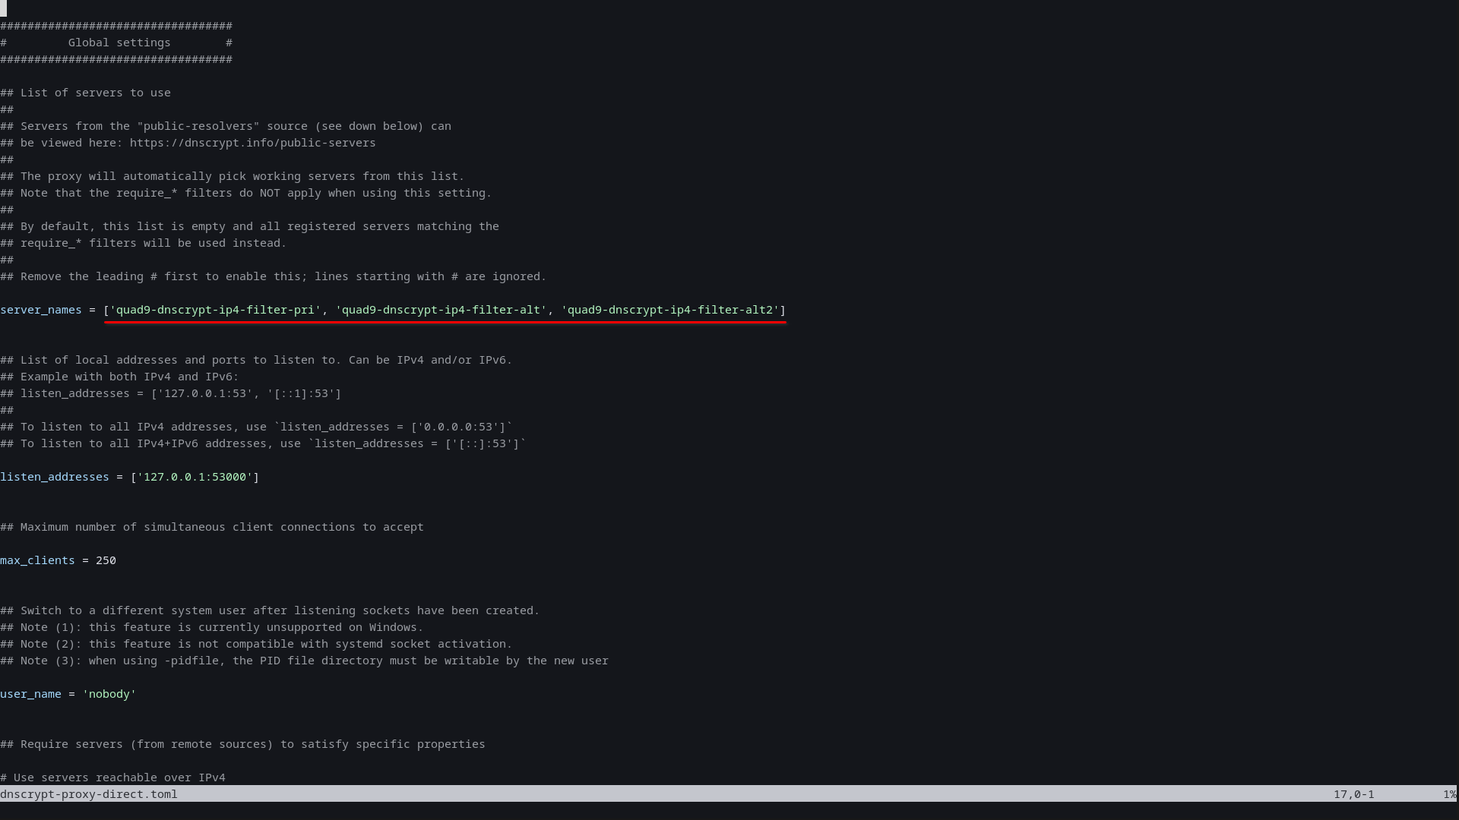Viewport: 1459px width, 820px height.
Task: Click the 'Require servers (from remote sources)' comment
Action: point(242,744)
